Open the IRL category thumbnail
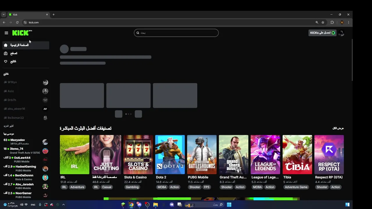The image size is (372, 209). pos(74,154)
